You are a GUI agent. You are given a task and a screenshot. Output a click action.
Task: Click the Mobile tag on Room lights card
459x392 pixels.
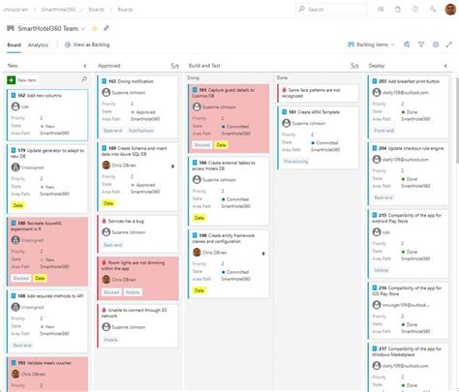pos(133,292)
